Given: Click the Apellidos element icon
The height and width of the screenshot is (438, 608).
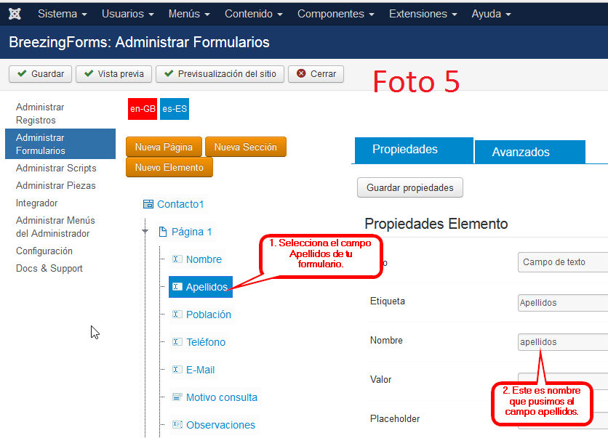Looking at the screenshot, I should point(177,287).
